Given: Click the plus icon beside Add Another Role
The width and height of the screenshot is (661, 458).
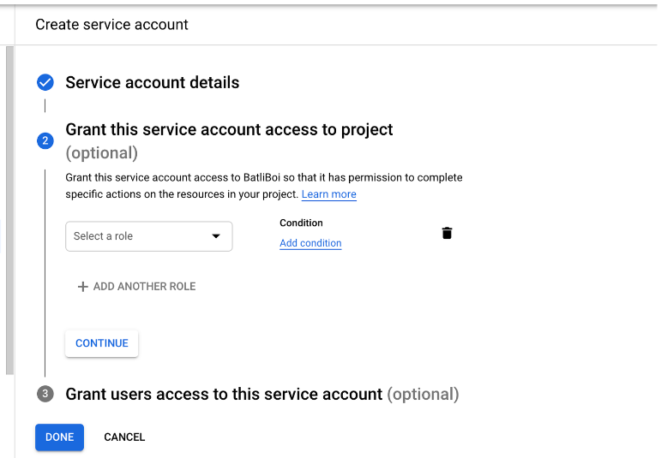Looking at the screenshot, I should (x=83, y=287).
